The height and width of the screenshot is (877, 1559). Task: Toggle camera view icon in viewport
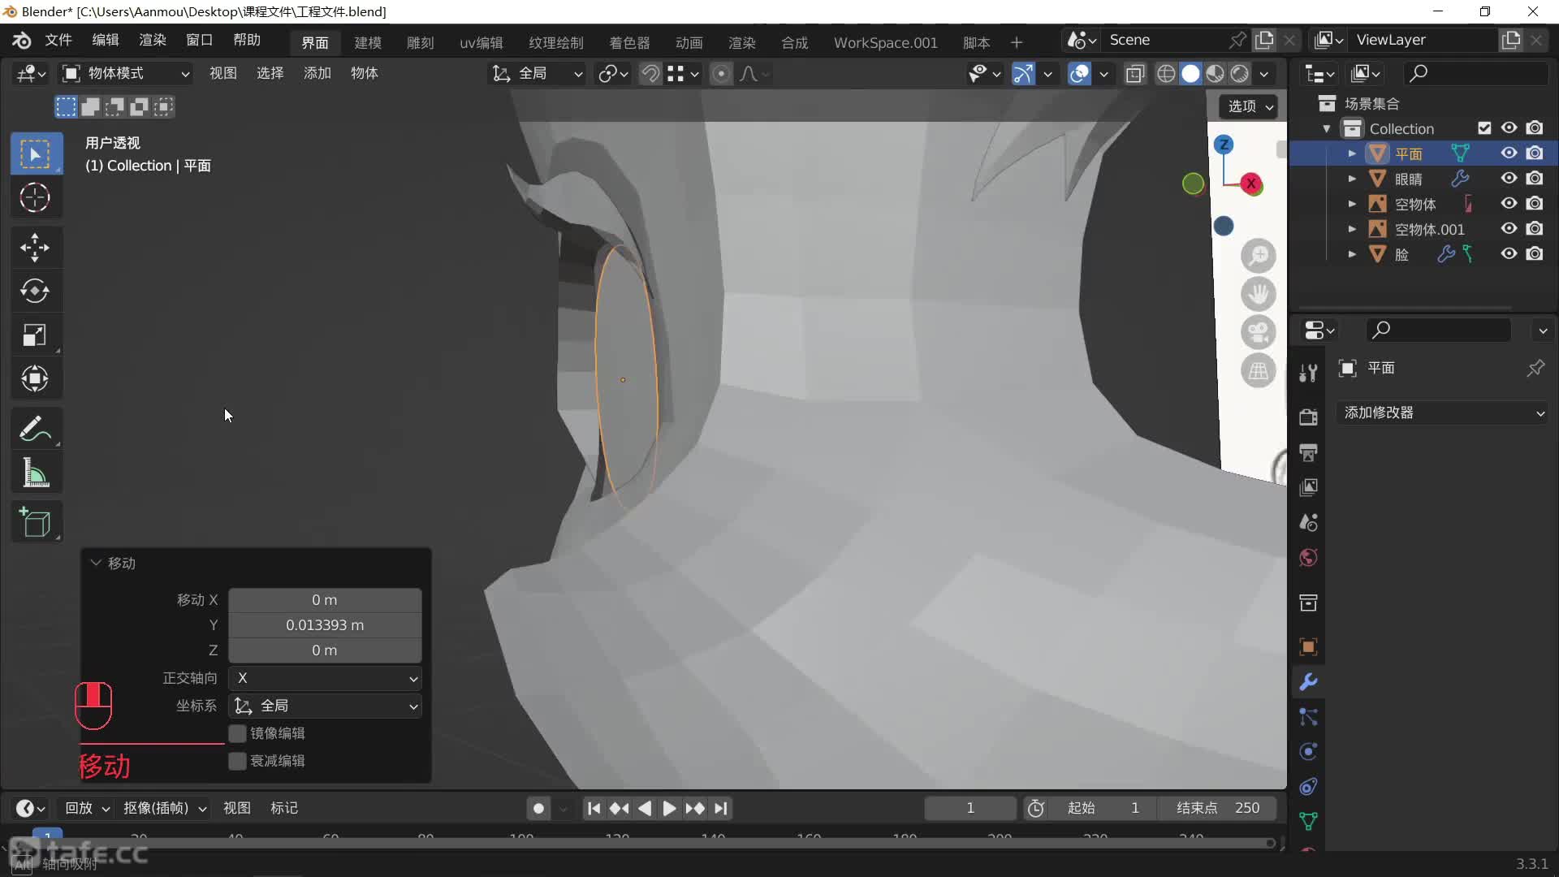point(1258,332)
